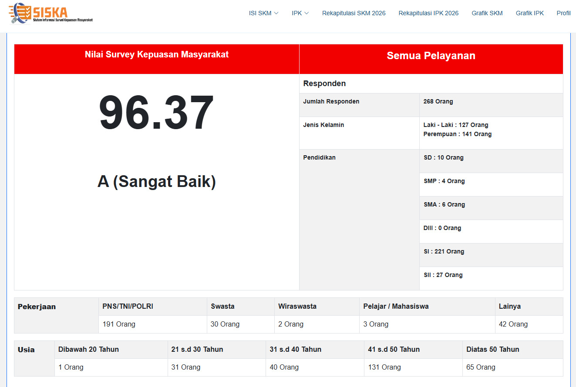
Task: Select SMA : 6 Orang row
Action: (x=491, y=208)
